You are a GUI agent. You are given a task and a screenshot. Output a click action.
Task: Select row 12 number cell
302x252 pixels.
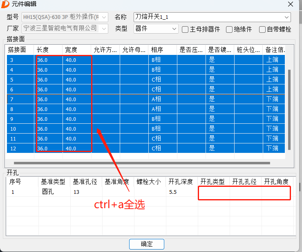coord(20,148)
